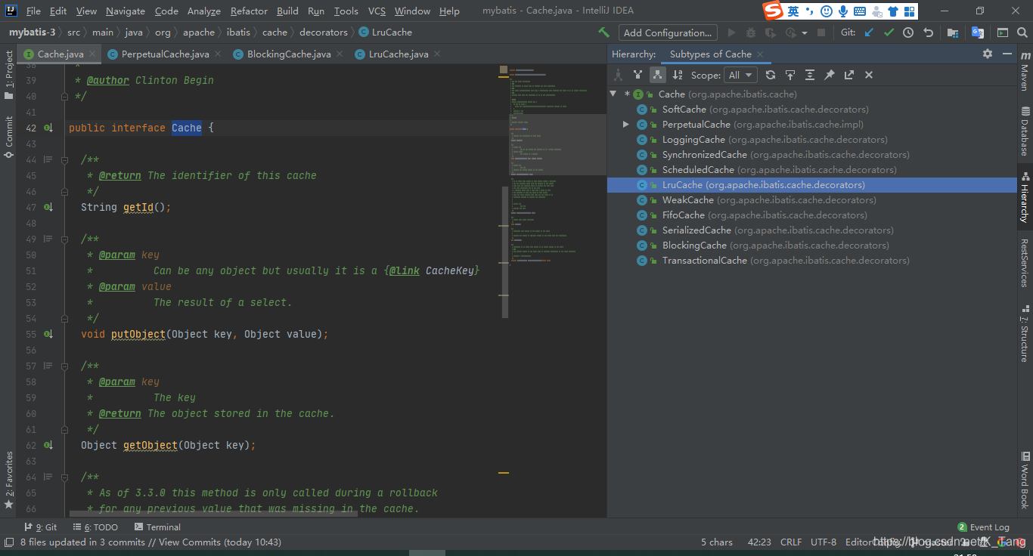Click Autoscroll to source icon in Hierarchy
This screenshot has width=1033, height=556.
pos(790,75)
